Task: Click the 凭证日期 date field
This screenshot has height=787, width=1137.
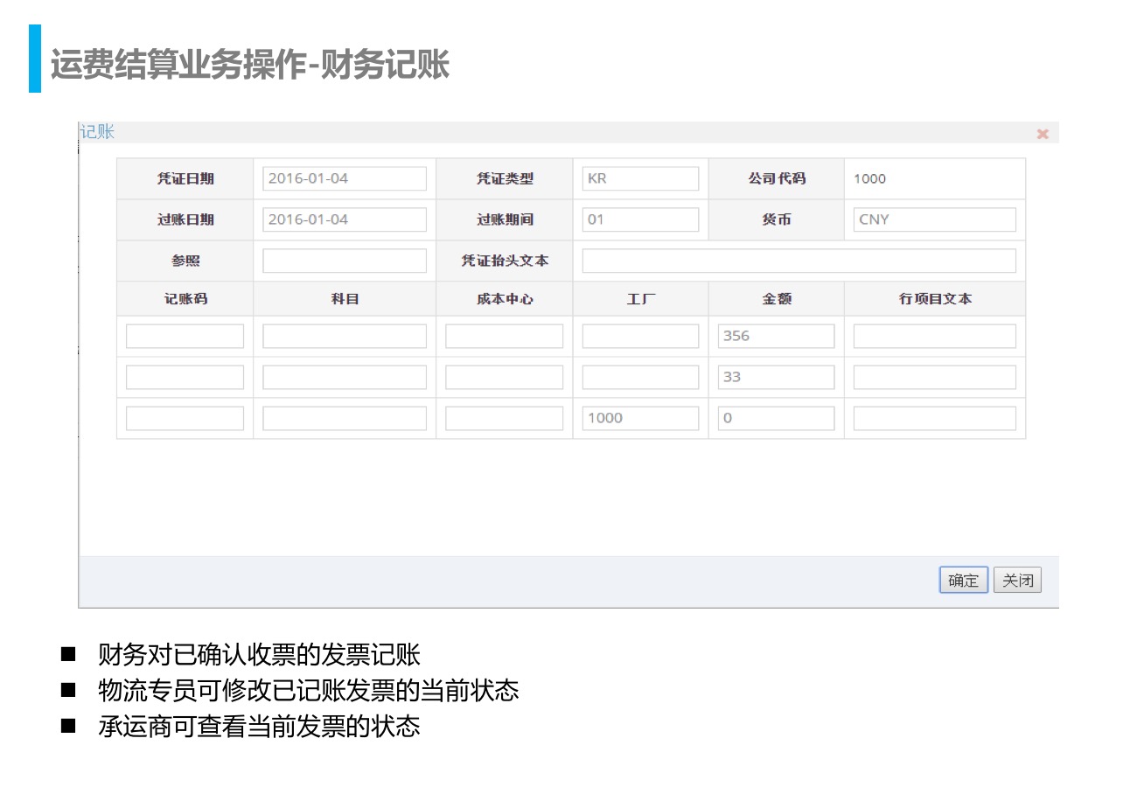Action: [345, 178]
